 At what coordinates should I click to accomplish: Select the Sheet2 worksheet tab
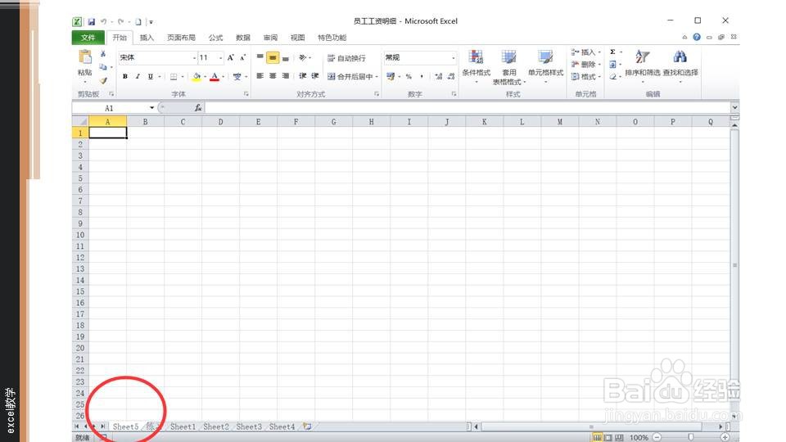click(216, 427)
